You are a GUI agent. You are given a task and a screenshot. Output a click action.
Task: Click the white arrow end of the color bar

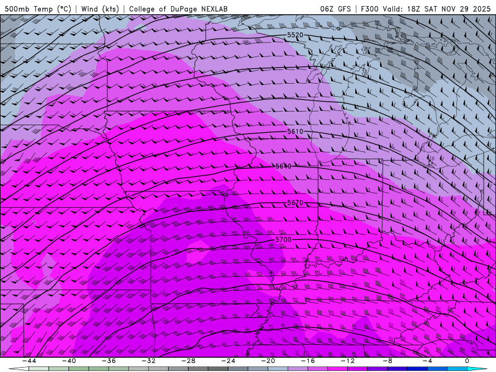(x=19, y=369)
